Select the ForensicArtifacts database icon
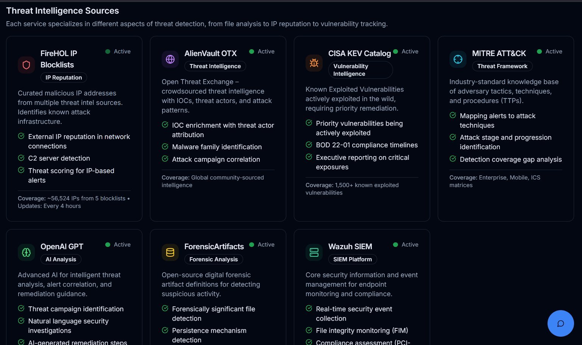 pyautogui.click(x=170, y=252)
